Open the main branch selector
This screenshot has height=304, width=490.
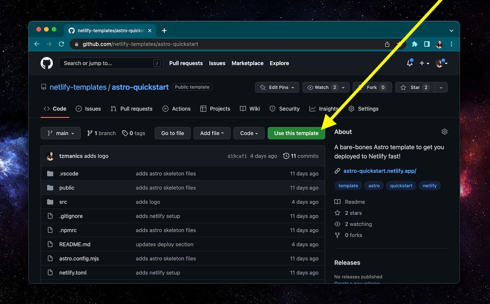click(x=60, y=133)
